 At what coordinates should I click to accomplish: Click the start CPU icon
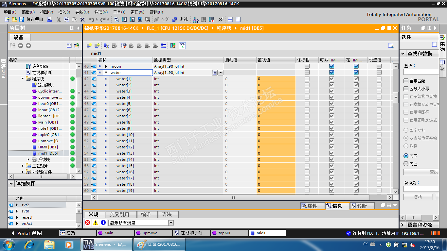pos(203,20)
